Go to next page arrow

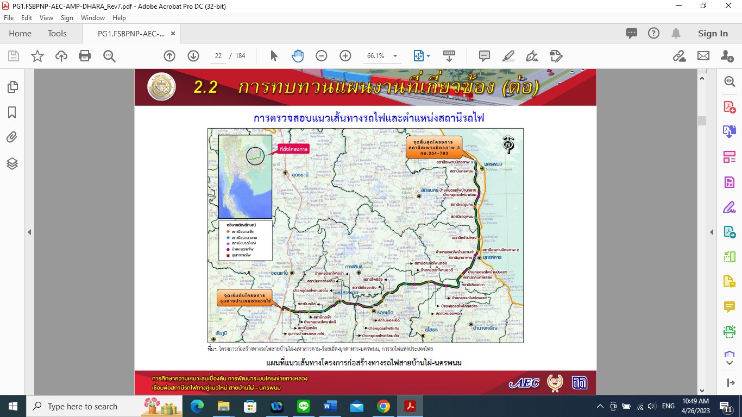(x=193, y=56)
